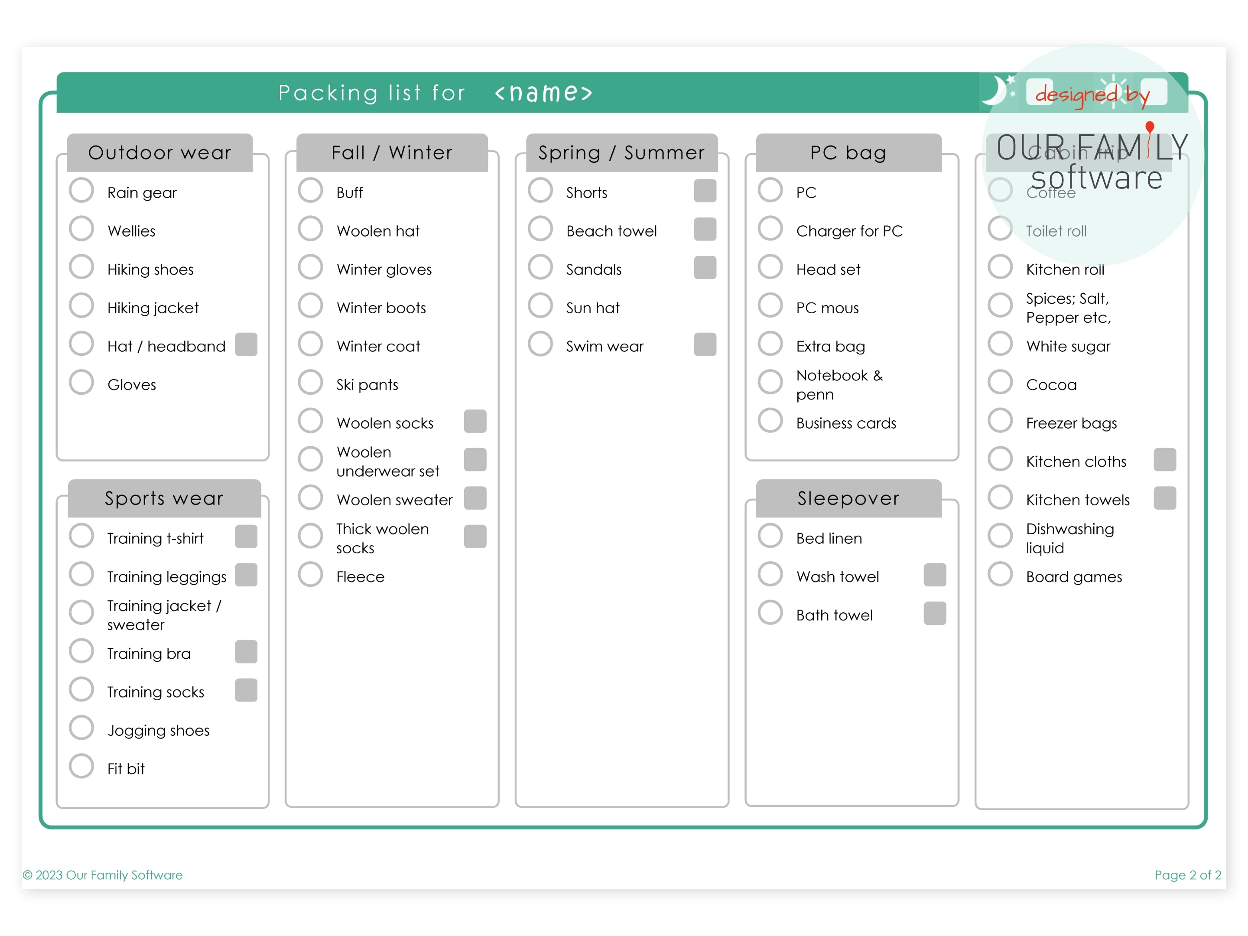Image resolution: width=1248 pixels, height=936 pixels.
Task: Tick the Fit bit circle
Action: [x=81, y=767]
